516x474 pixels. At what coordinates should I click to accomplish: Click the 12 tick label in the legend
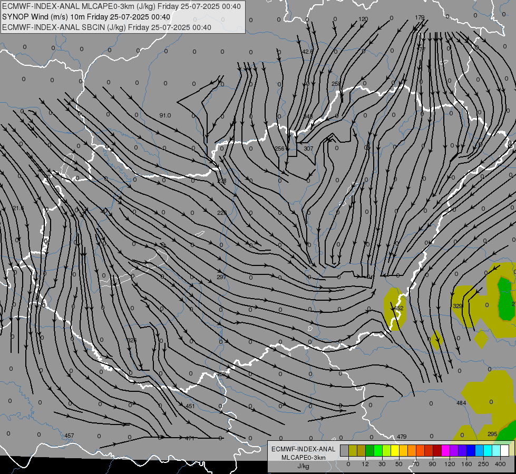(x=365, y=464)
